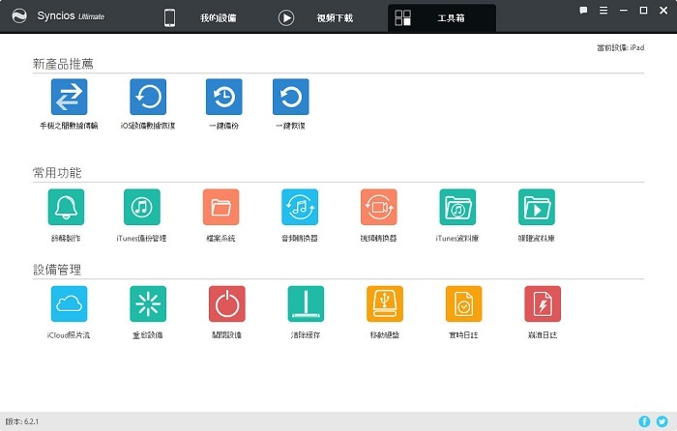The width and height of the screenshot is (677, 431).
Task: Open the media library with play icon
Action: click(536, 207)
